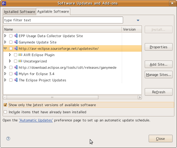This screenshot has height=148, width=177.
Task: Select the Uncategorized row text
Action: [35, 61]
